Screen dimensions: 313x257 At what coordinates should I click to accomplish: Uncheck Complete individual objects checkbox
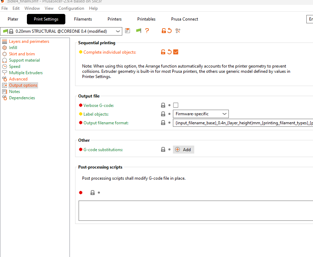click(x=176, y=52)
